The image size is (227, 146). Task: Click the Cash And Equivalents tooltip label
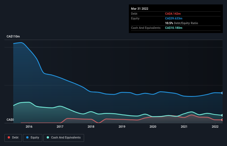click(x=146, y=28)
